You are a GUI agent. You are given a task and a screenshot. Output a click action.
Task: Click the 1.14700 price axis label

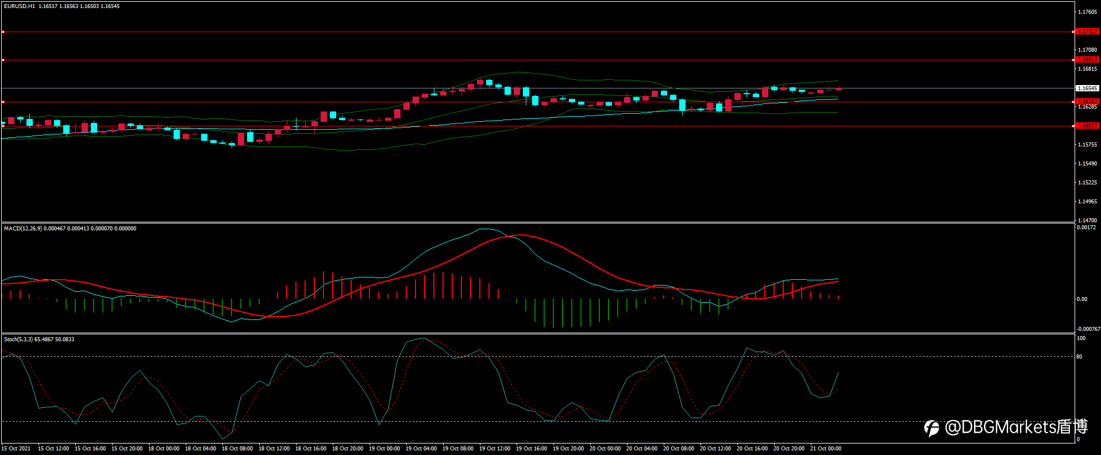[x=1087, y=221]
